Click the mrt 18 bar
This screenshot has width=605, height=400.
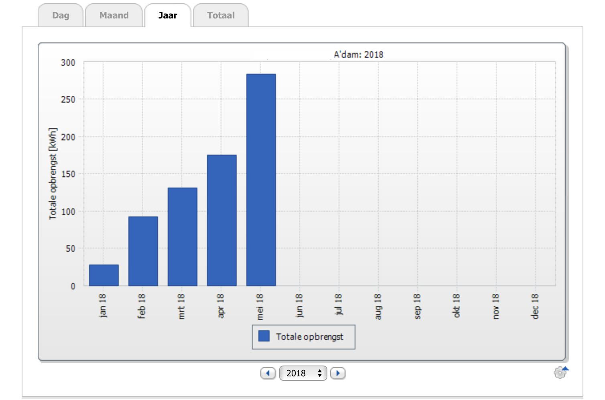point(182,237)
